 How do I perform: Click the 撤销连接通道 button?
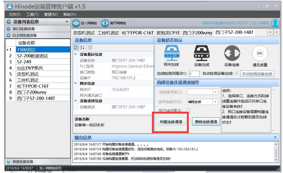tap(206, 122)
